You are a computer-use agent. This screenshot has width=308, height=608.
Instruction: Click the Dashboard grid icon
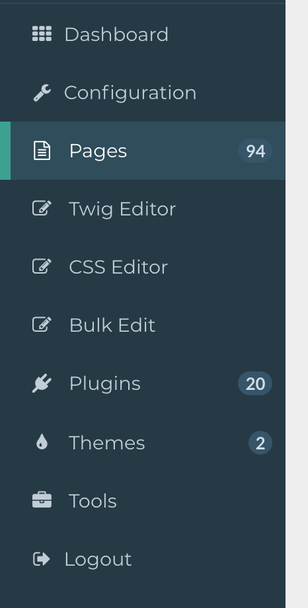pyautogui.click(x=42, y=34)
